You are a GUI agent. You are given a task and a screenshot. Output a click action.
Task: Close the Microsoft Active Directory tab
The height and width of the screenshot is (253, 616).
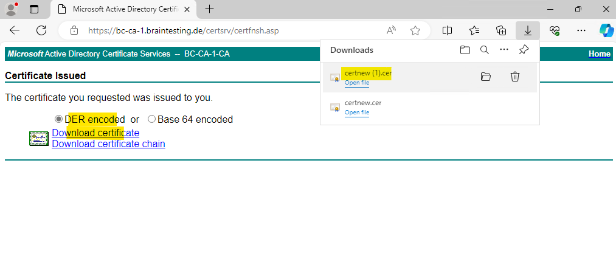click(x=187, y=9)
